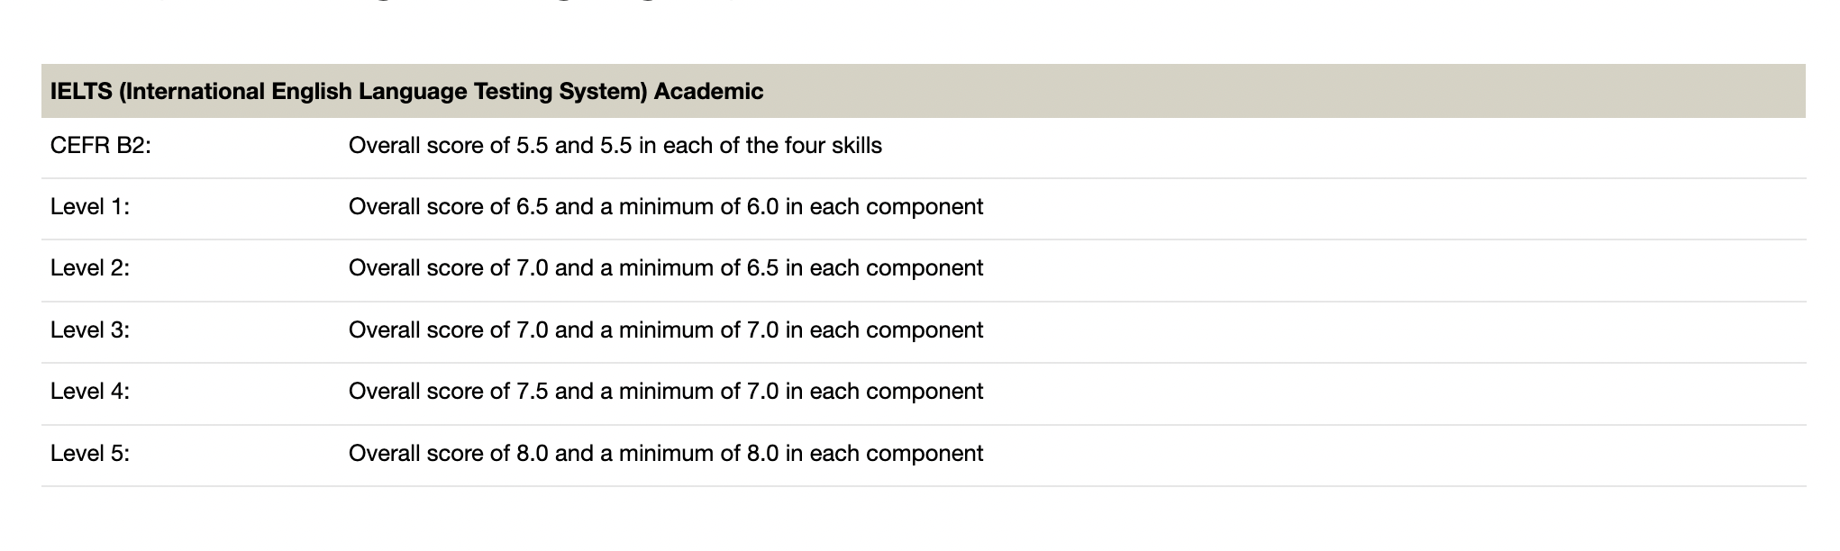
Task: Select the Level 3 score requirement text
Action: click(x=666, y=330)
